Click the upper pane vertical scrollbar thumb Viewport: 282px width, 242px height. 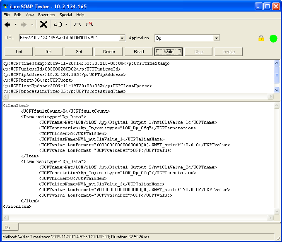tap(277, 75)
